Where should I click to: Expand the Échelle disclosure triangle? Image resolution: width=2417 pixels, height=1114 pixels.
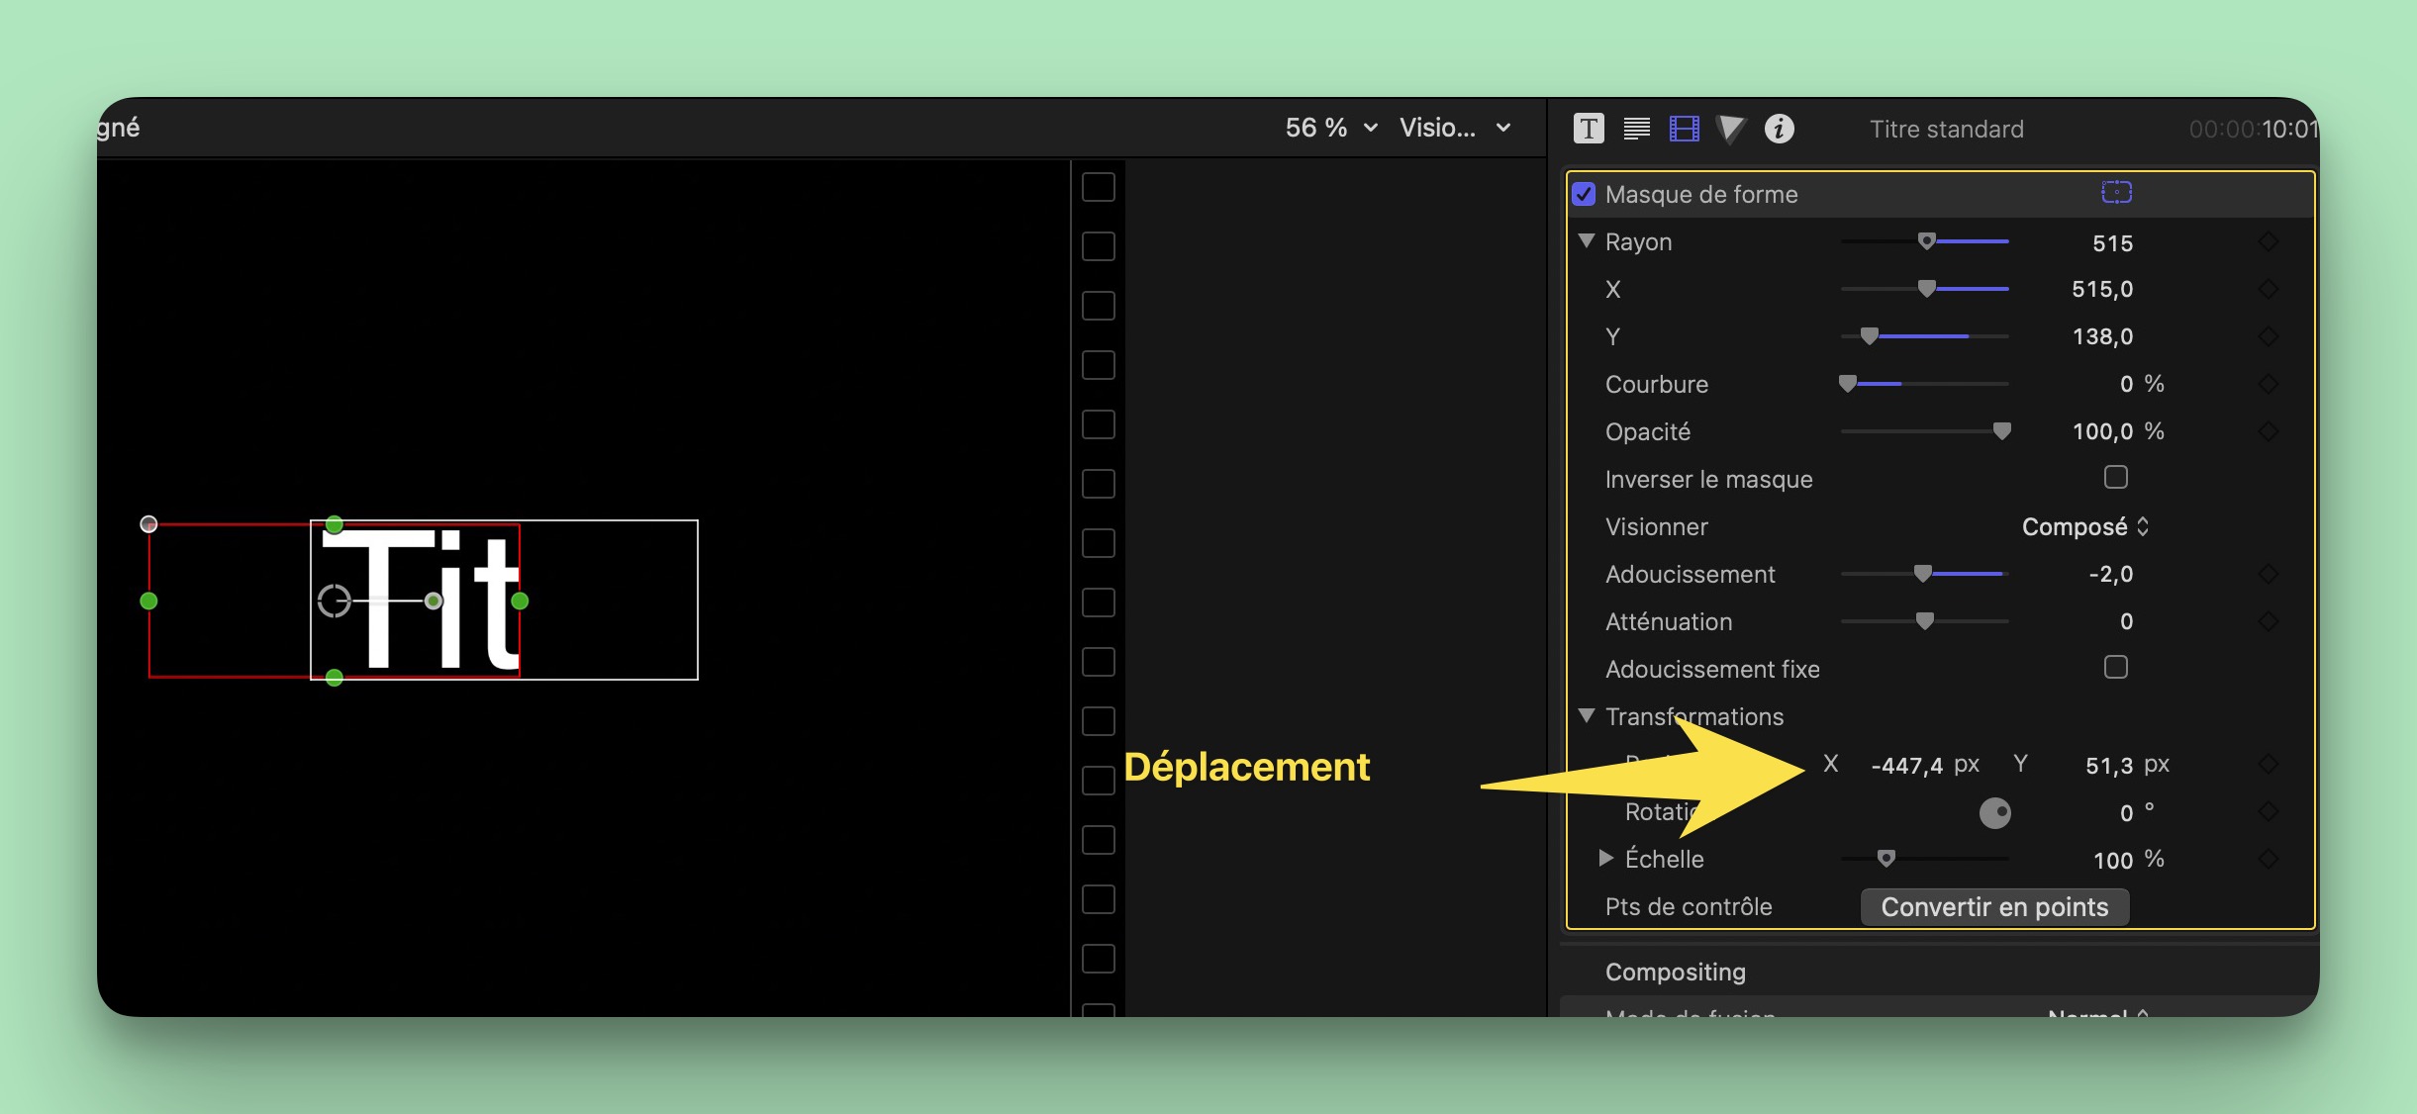click(x=1605, y=858)
